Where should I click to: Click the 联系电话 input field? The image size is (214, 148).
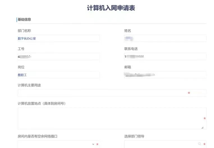pos(165,57)
